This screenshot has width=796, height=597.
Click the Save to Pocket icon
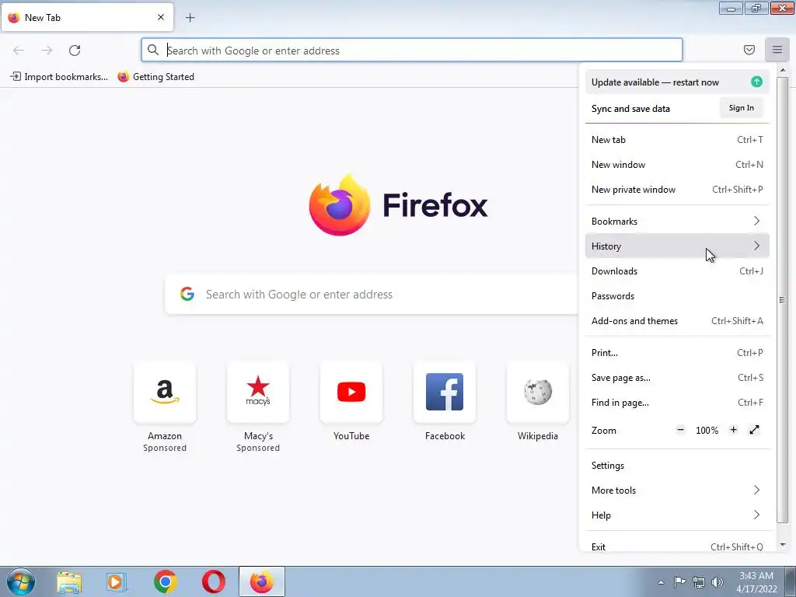749,50
